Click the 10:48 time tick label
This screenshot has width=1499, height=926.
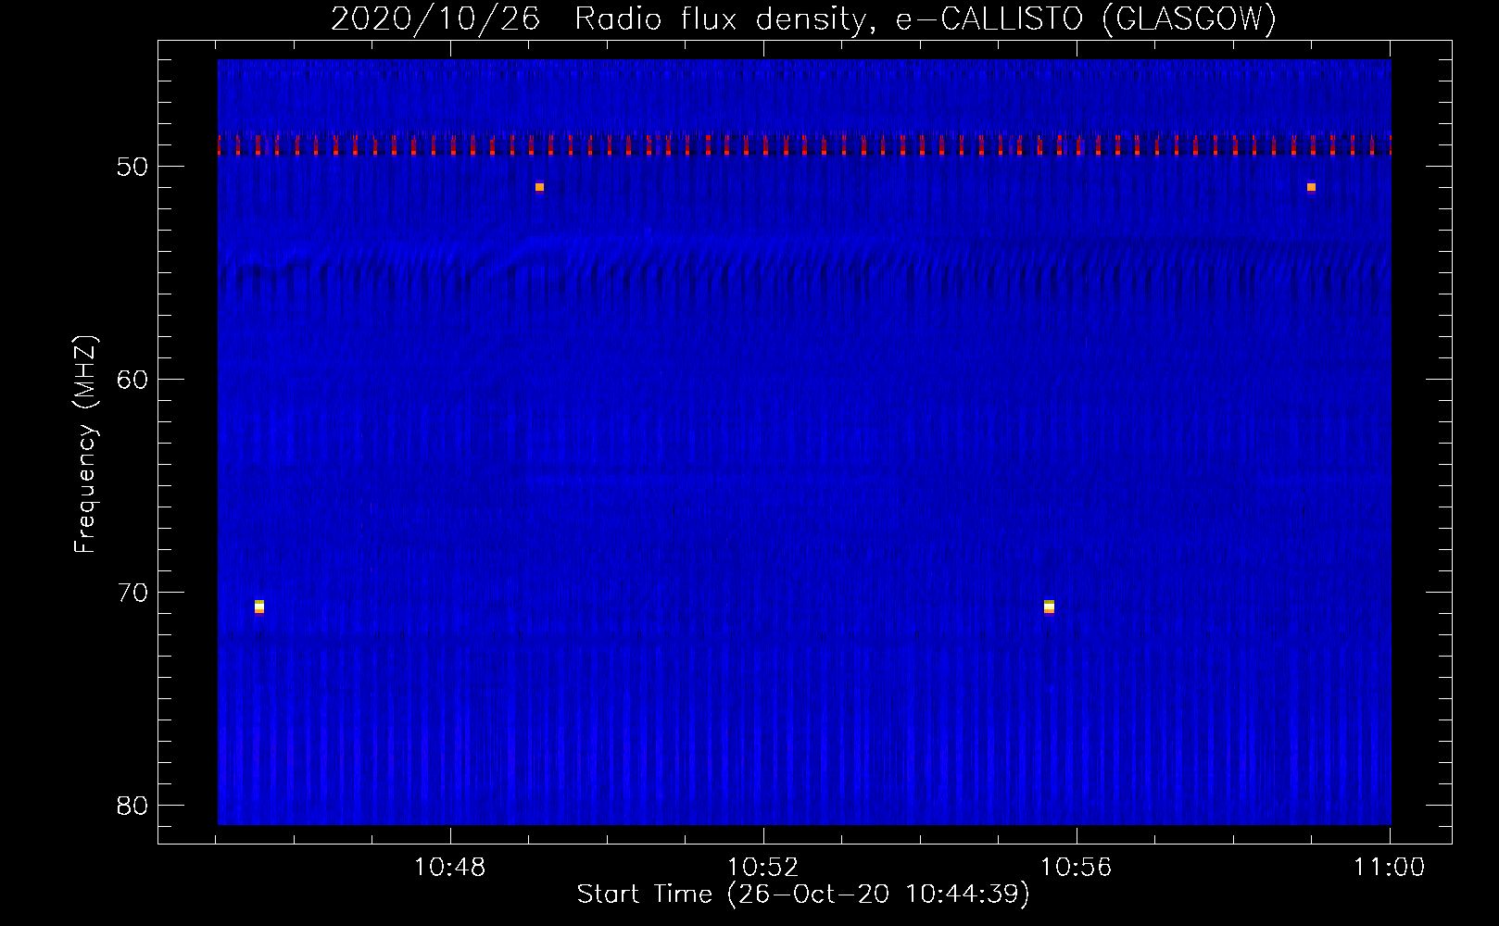pyautogui.click(x=450, y=868)
